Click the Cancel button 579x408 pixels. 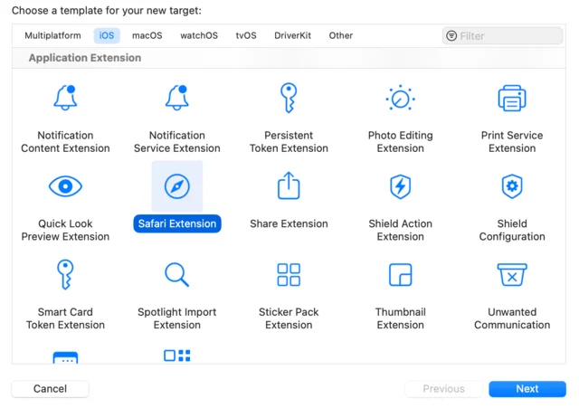pyautogui.click(x=51, y=389)
